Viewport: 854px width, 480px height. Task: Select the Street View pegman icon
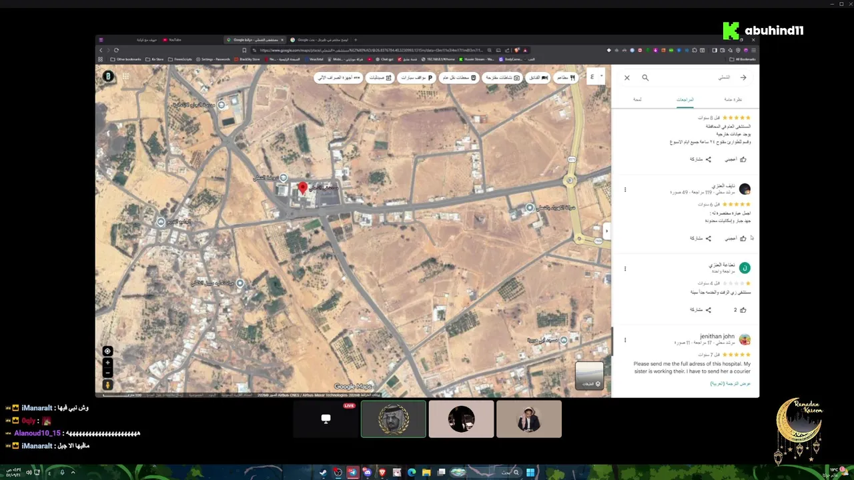(x=107, y=385)
